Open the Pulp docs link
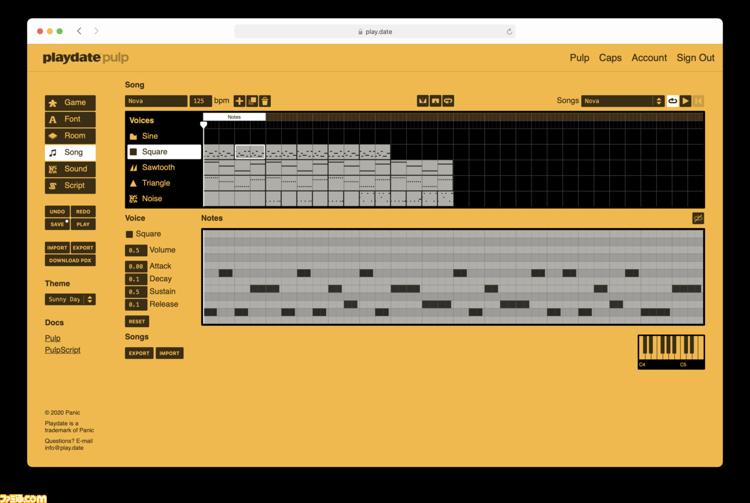750x503 pixels. pyautogui.click(x=53, y=338)
